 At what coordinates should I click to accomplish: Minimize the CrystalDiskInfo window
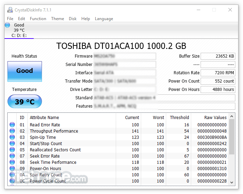coord(199,10)
